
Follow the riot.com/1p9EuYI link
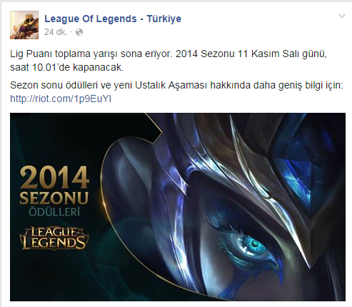tap(61, 99)
